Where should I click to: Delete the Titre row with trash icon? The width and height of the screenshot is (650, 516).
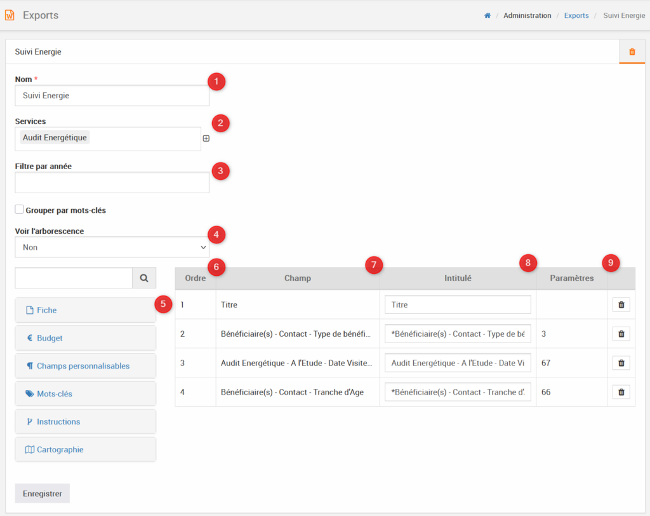(x=621, y=305)
